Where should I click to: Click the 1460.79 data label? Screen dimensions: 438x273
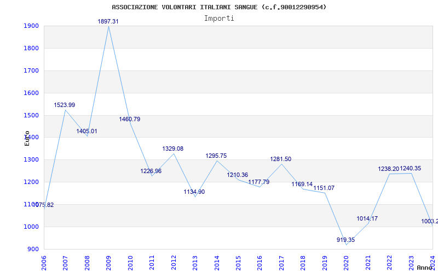(130, 119)
